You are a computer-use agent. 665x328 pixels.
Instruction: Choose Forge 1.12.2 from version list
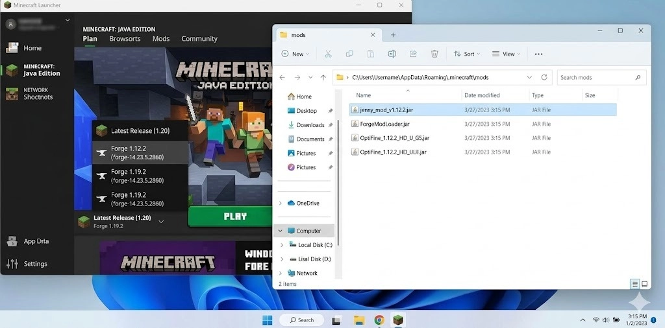click(x=140, y=152)
